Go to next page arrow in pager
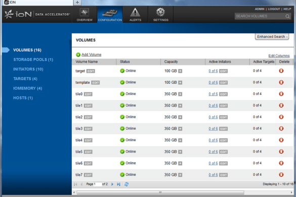This screenshot has width=296, height=197. tap(112, 184)
